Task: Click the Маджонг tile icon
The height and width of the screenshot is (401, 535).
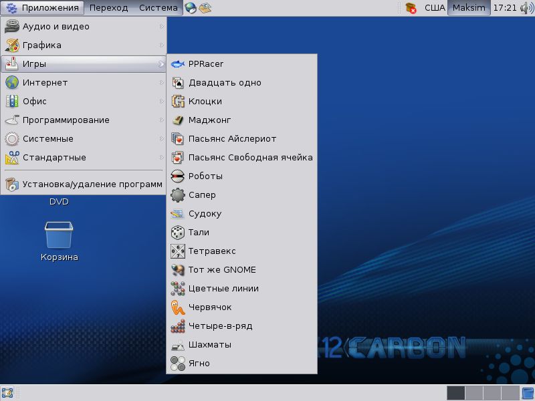Action: [177, 120]
